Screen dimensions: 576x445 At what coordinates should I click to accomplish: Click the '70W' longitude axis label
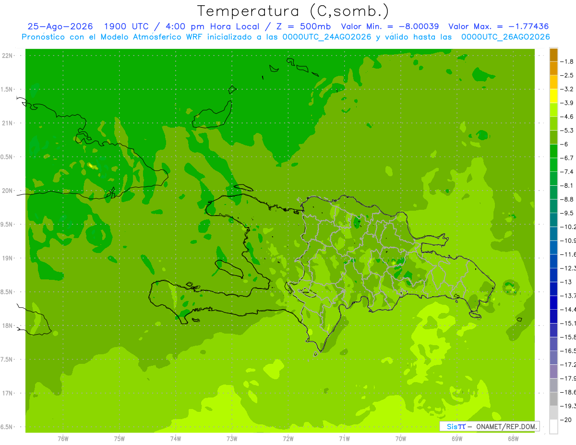(x=401, y=439)
